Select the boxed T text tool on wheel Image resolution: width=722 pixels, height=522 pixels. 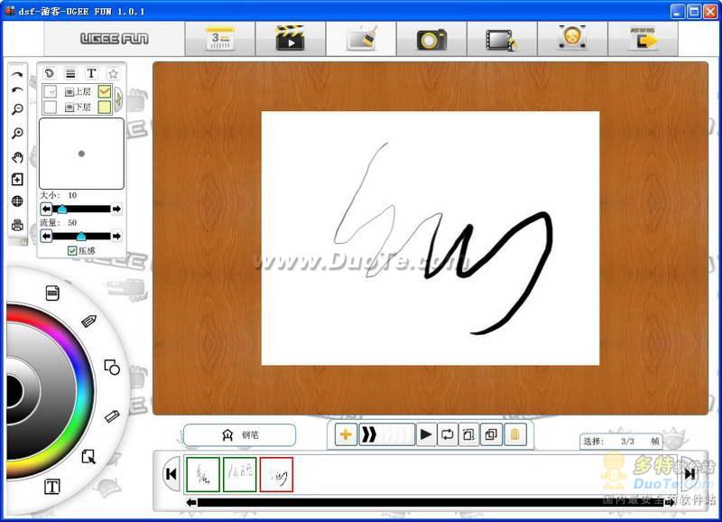coord(52,487)
